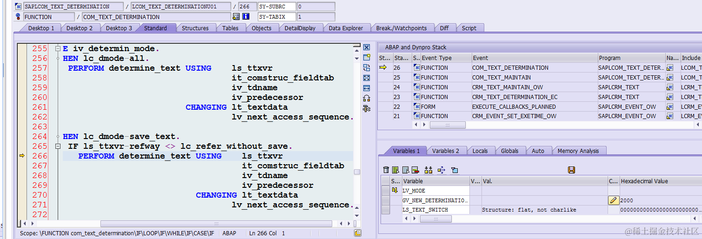Click the third icon in Variables toolbar
Screen dimensions: 702x239
(406, 170)
